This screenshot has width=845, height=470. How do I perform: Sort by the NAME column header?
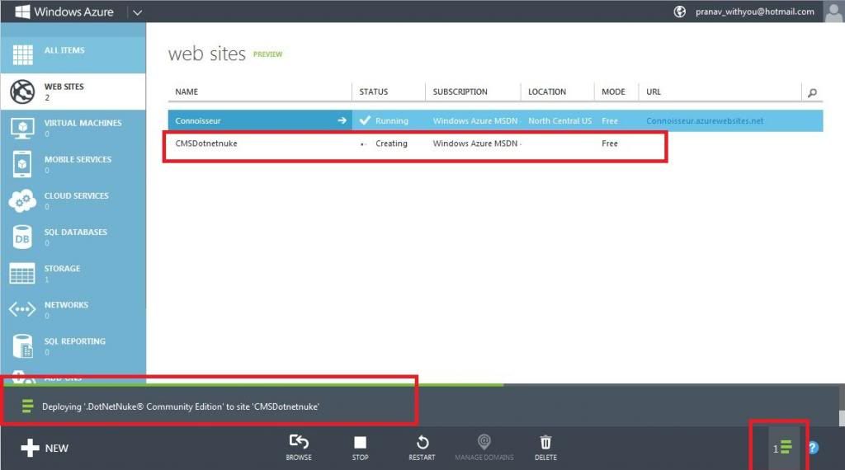[186, 92]
